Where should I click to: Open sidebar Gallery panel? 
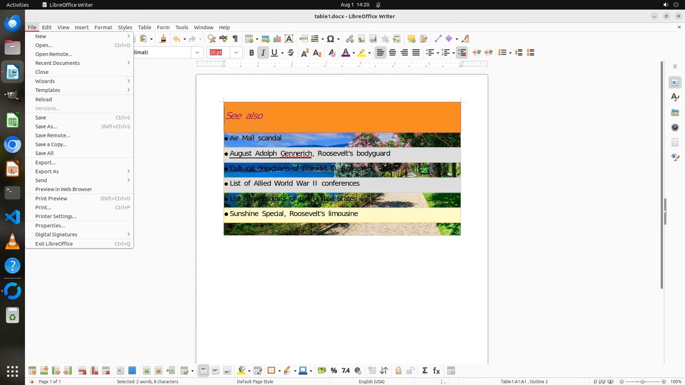pos(675,113)
